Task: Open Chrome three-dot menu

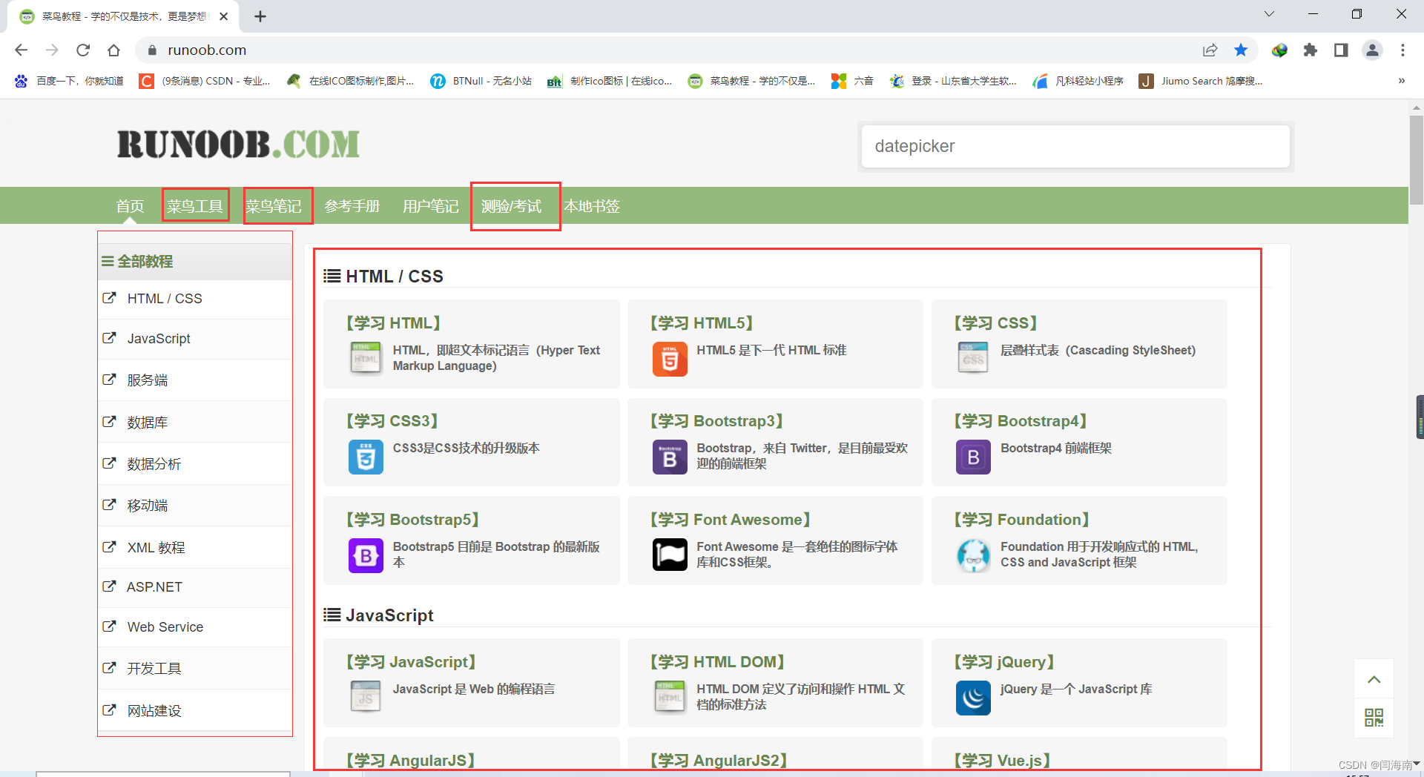Action: [x=1402, y=50]
